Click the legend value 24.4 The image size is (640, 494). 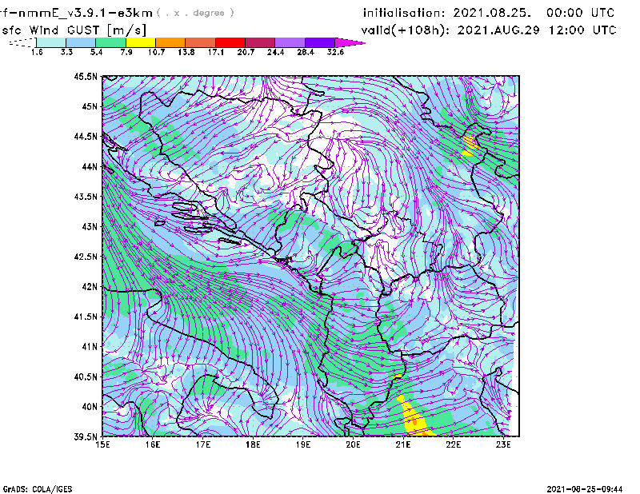[x=275, y=52]
